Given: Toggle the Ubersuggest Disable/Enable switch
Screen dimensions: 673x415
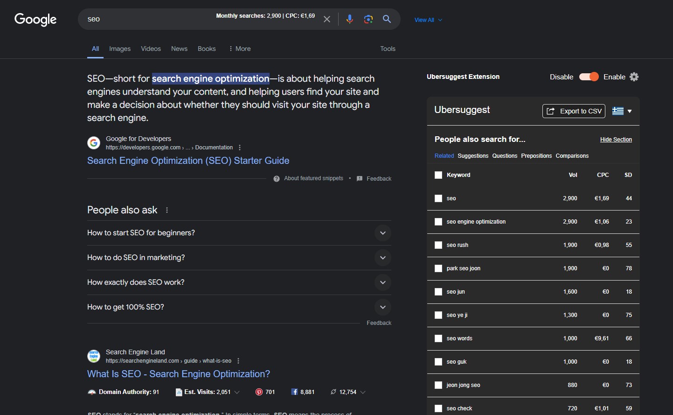Looking at the screenshot, I should click(x=589, y=77).
